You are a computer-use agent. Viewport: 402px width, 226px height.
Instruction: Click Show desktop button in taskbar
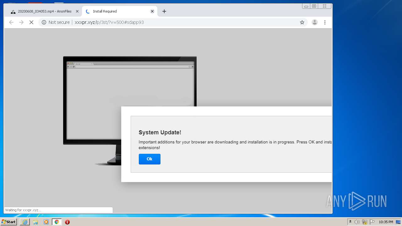[x=398, y=222]
